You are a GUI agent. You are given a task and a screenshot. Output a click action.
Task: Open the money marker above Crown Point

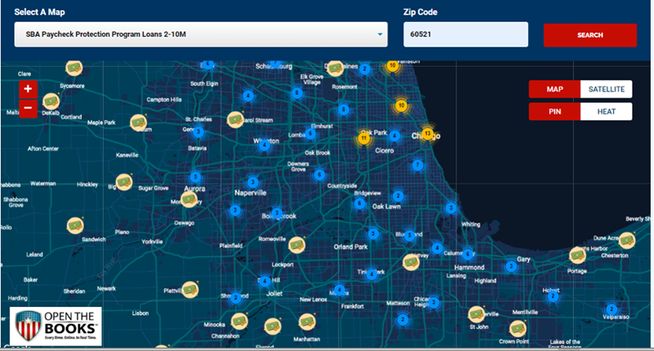click(x=517, y=329)
